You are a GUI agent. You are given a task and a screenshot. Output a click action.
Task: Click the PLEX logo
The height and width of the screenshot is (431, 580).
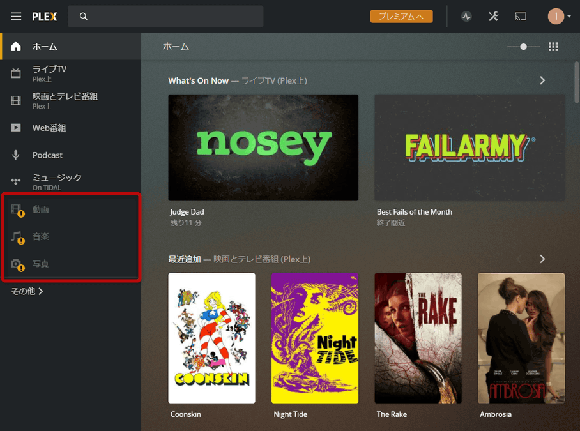(44, 17)
